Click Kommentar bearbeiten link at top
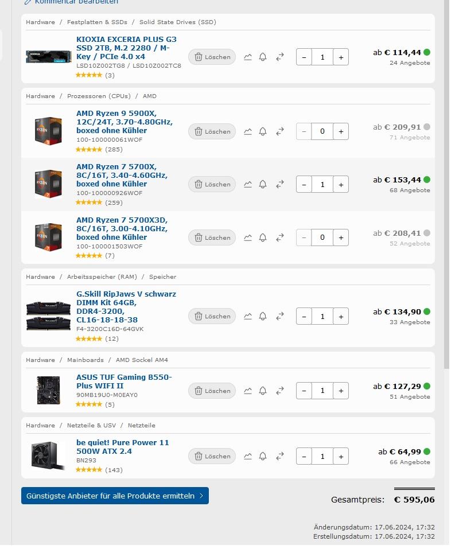 pos(76,2)
